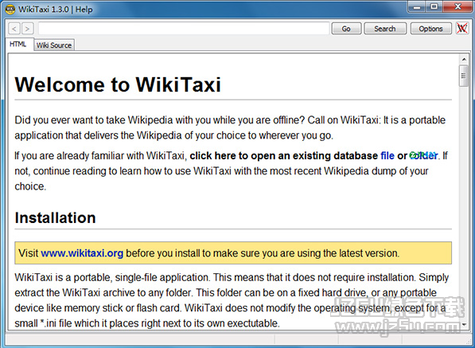Minimize the WikiTaxi window
The image size is (475, 348).
click(x=417, y=6)
